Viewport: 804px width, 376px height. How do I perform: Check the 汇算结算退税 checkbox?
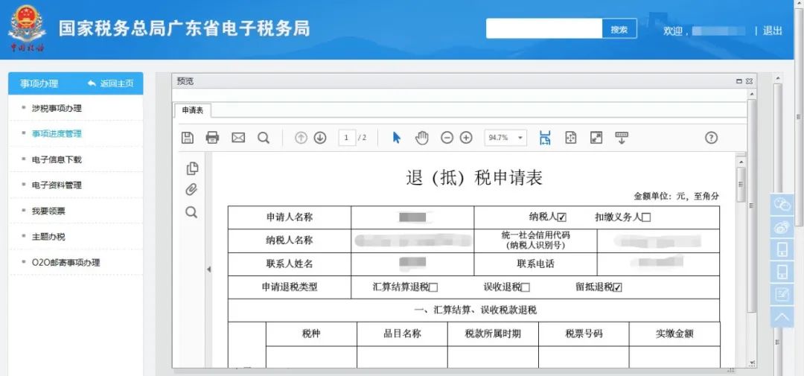click(x=433, y=288)
